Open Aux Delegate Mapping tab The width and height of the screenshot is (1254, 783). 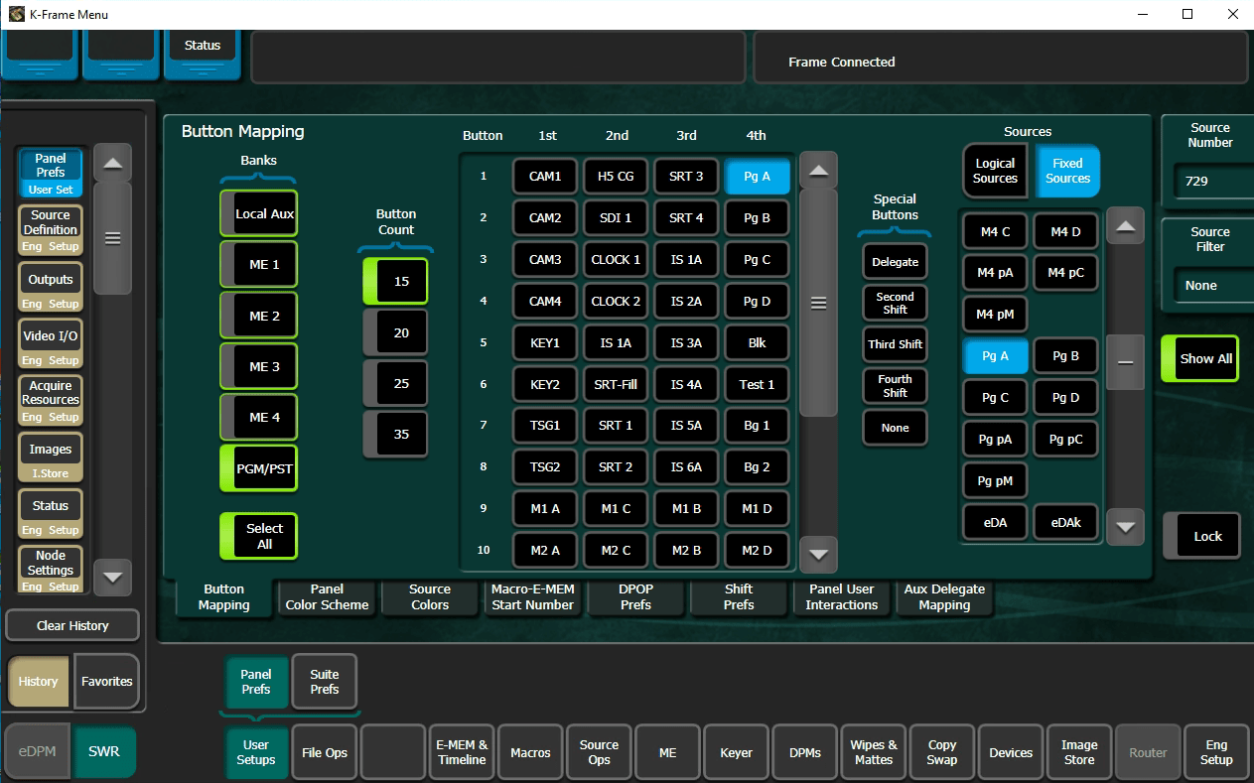coord(944,596)
